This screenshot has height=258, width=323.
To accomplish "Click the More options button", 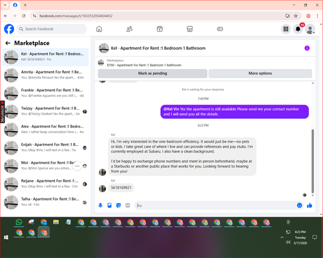I will pos(260,74).
